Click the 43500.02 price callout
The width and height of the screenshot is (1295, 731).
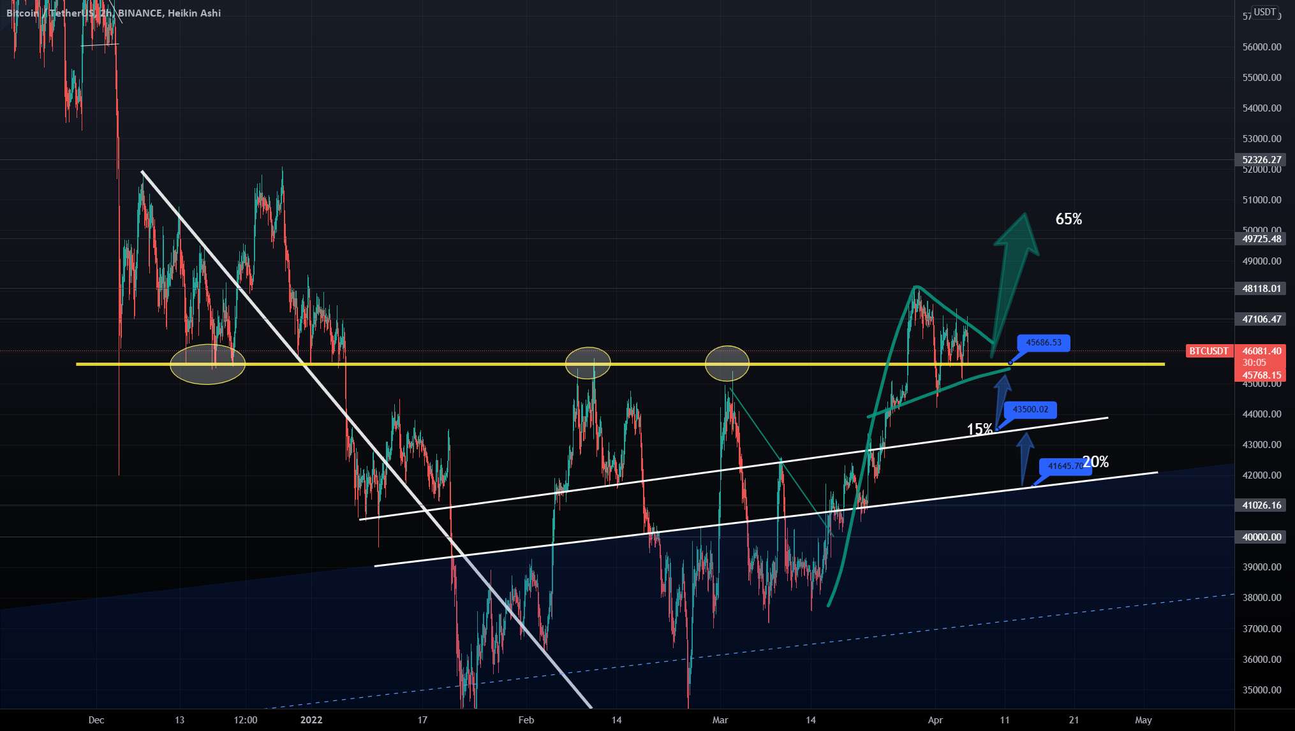[x=1030, y=409]
